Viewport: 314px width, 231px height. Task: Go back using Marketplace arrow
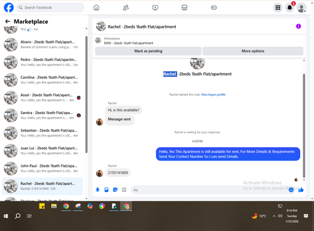pyautogui.click(x=8, y=21)
